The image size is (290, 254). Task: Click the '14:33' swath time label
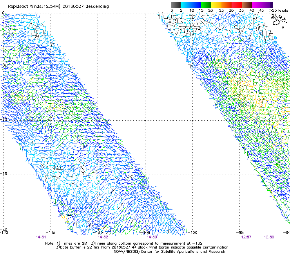pos(152,237)
